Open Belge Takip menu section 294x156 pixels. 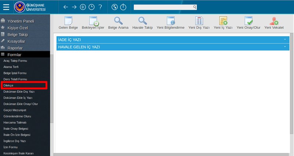pyautogui.click(x=18, y=34)
